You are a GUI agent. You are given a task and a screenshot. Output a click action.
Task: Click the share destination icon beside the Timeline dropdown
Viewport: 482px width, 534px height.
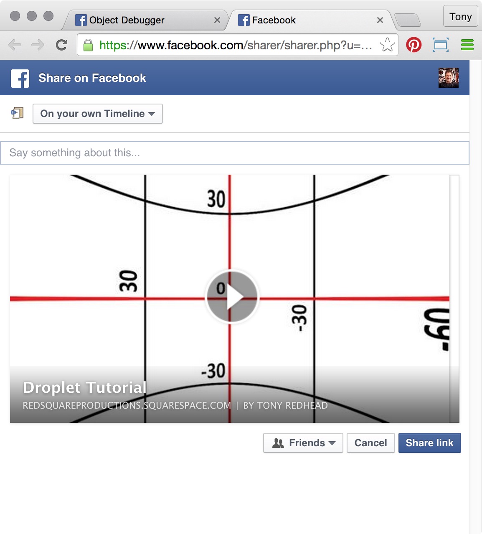pyautogui.click(x=17, y=113)
